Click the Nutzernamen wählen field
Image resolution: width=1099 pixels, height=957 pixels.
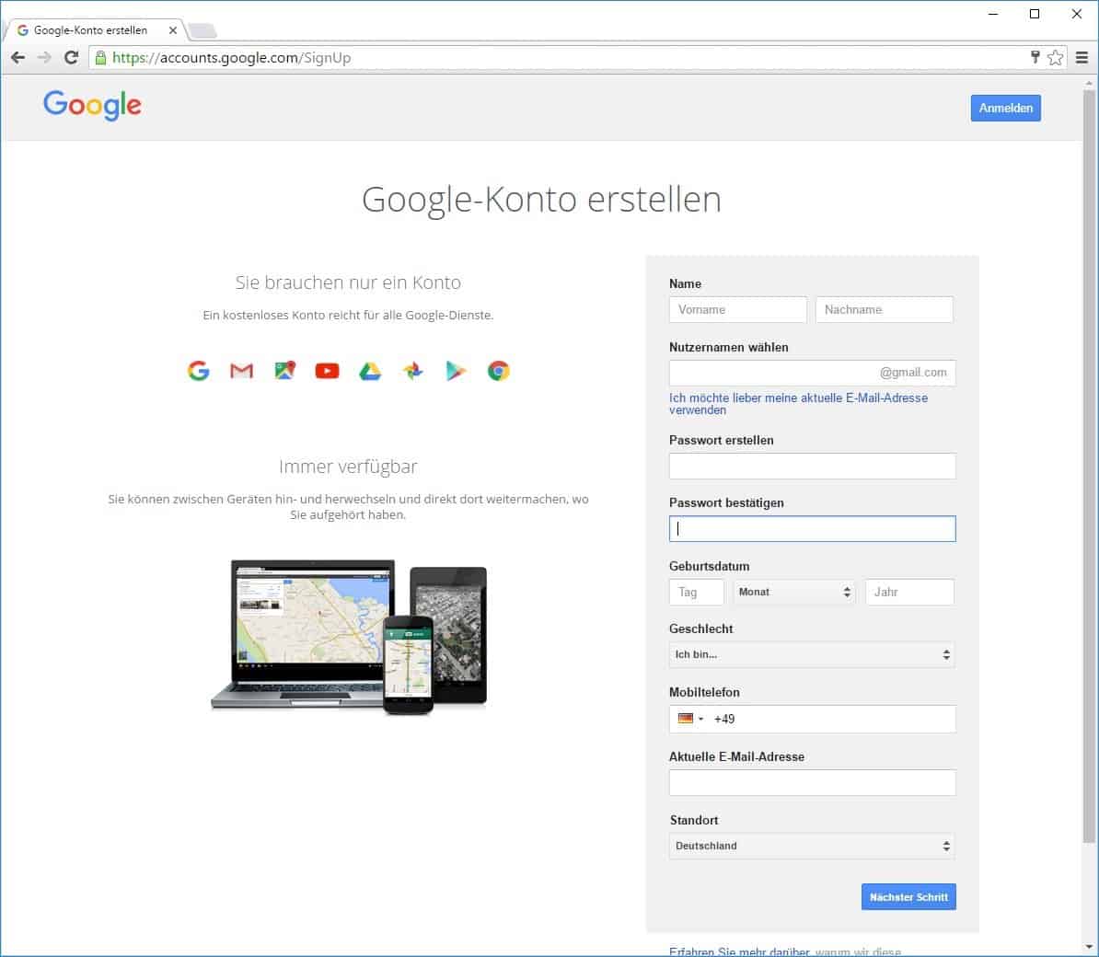coord(813,373)
